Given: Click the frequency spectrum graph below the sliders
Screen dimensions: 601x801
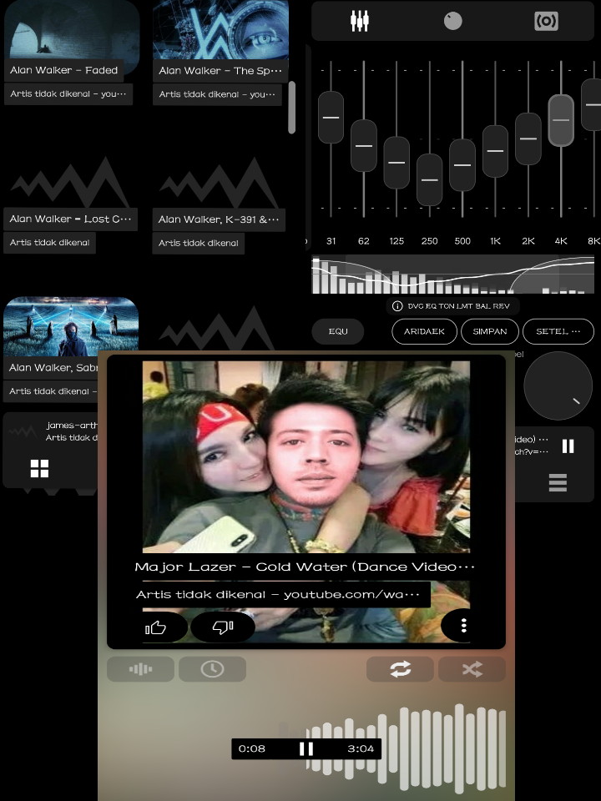Looking at the screenshot, I should pyautogui.click(x=452, y=275).
